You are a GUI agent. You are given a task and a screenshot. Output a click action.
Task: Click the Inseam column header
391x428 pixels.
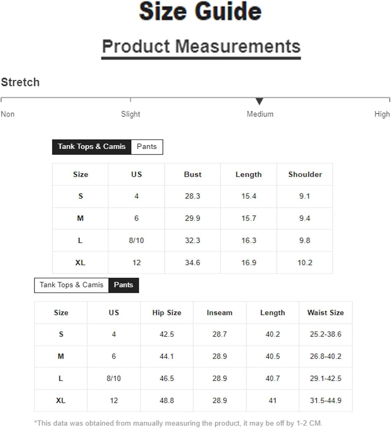click(x=220, y=313)
